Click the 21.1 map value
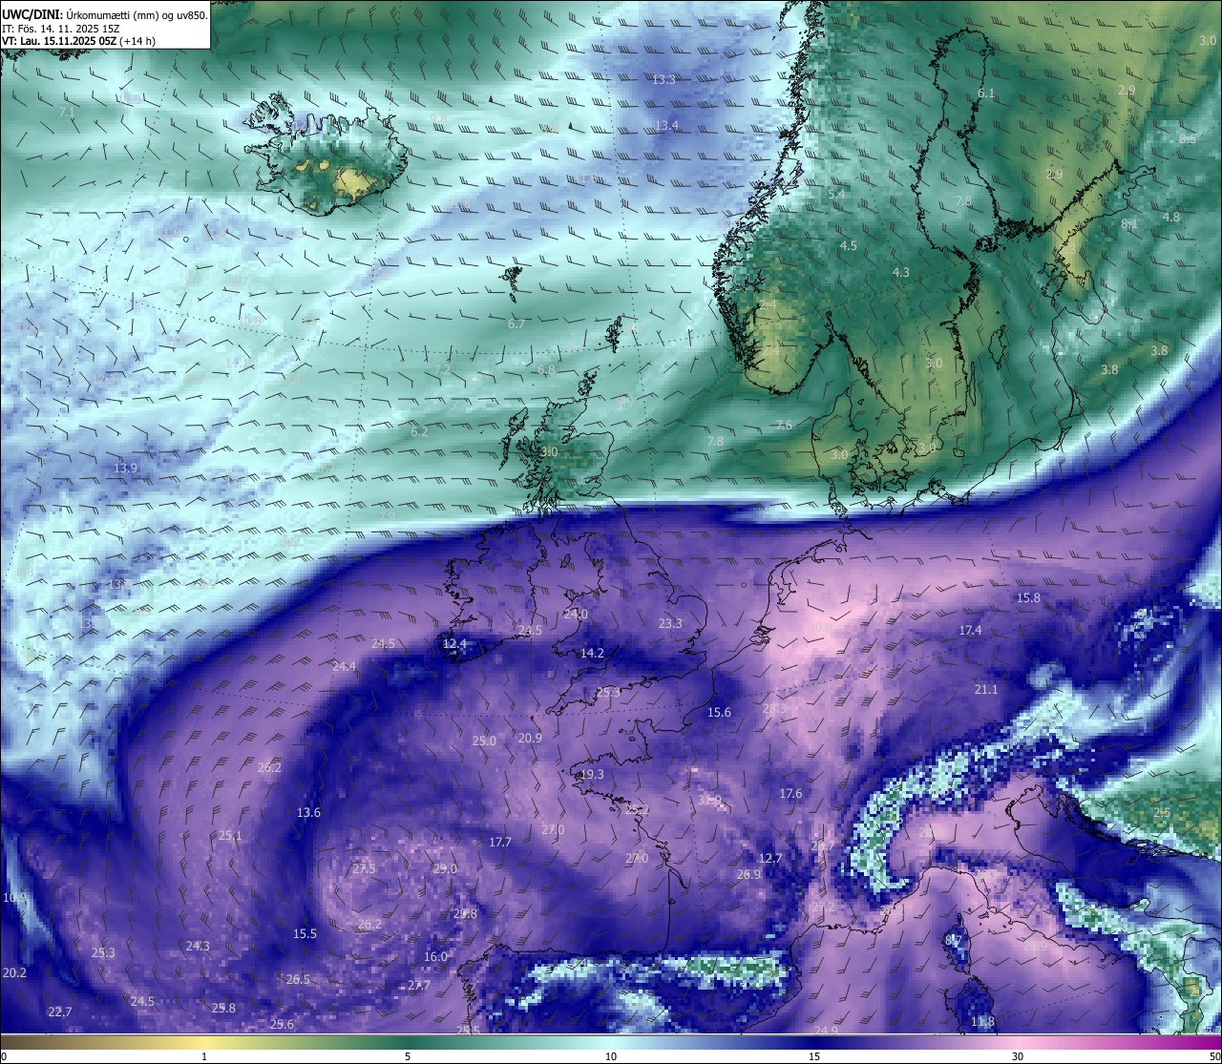 (986, 690)
